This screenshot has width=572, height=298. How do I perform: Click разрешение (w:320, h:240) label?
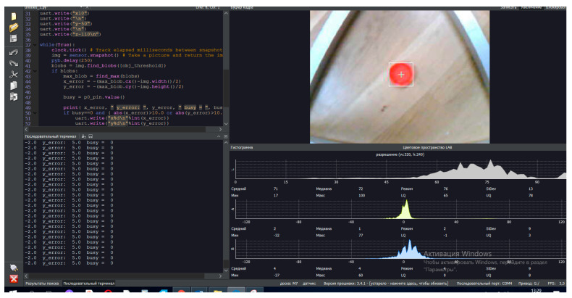pos(400,154)
